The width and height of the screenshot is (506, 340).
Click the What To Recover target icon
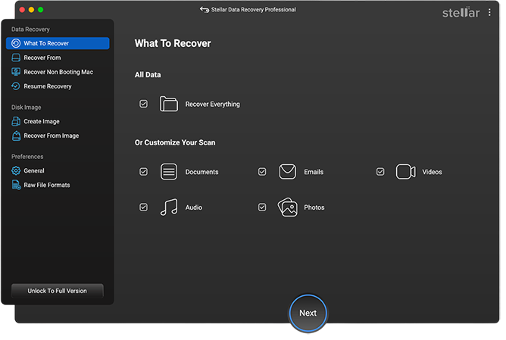click(x=16, y=43)
